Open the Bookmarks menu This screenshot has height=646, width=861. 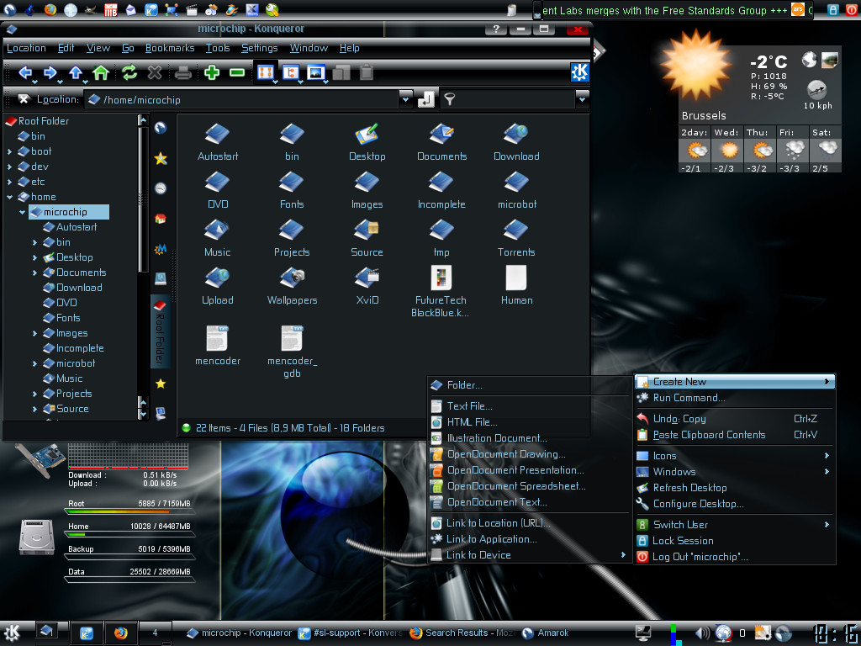[x=170, y=48]
